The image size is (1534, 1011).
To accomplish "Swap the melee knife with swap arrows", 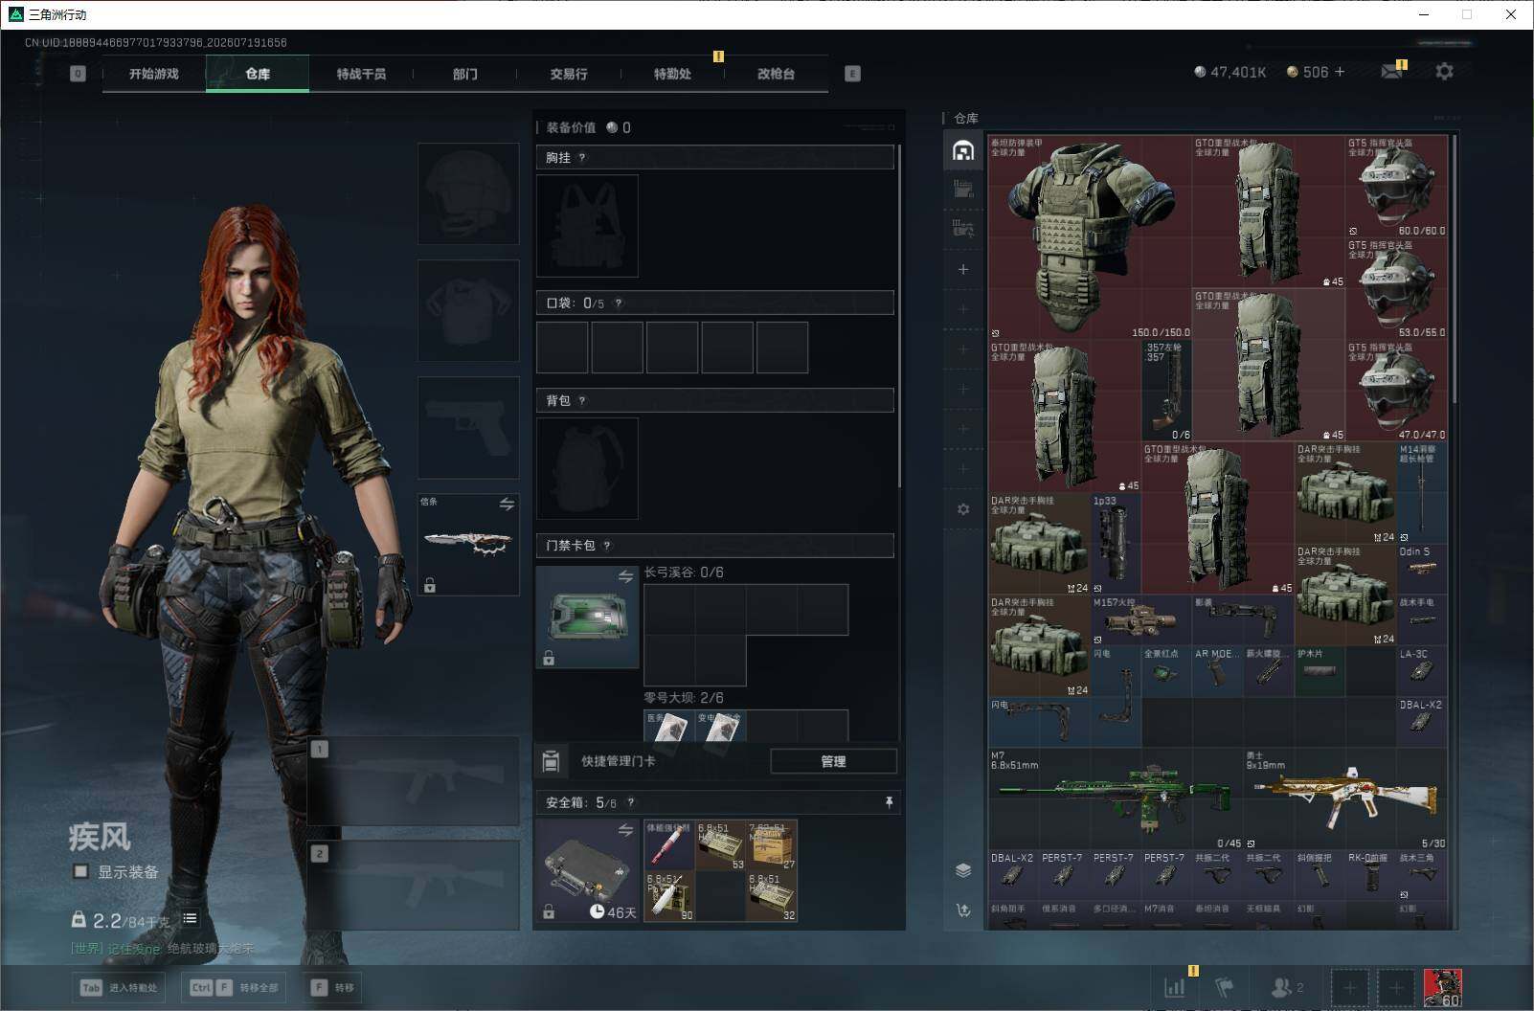I will tap(507, 504).
